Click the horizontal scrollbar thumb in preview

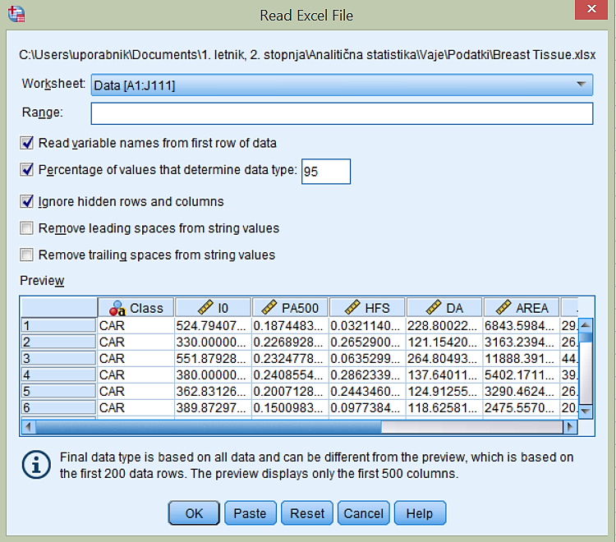pos(209,426)
